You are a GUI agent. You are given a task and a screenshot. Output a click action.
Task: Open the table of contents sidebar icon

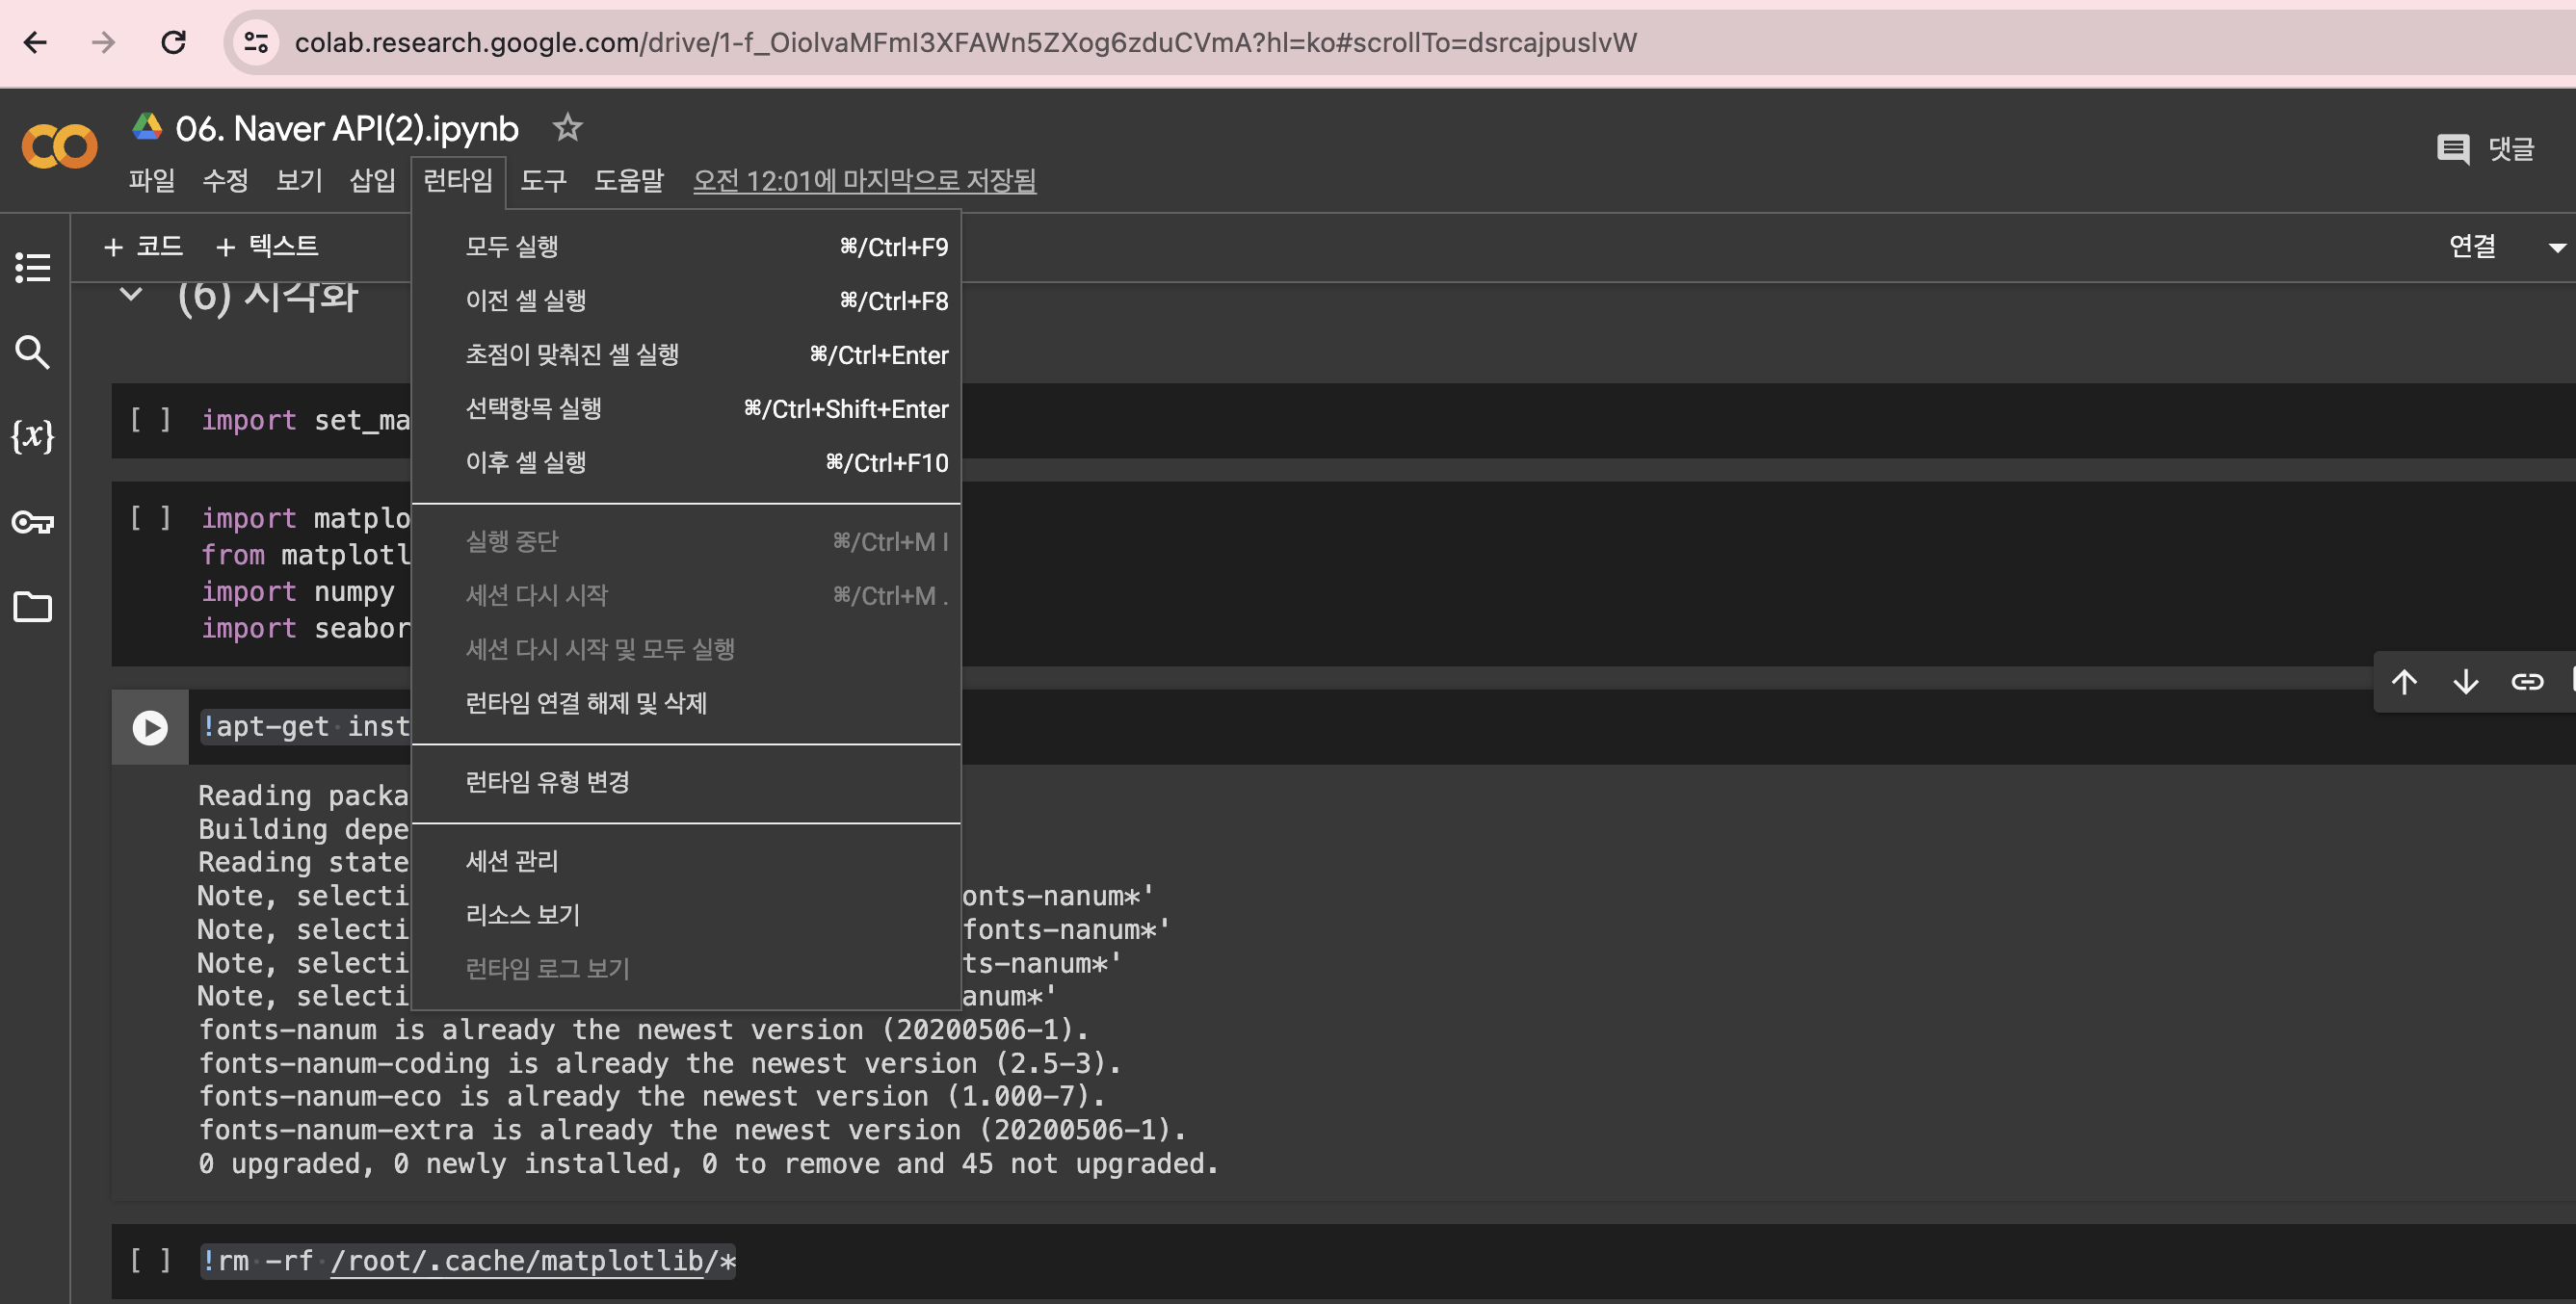(x=33, y=267)
